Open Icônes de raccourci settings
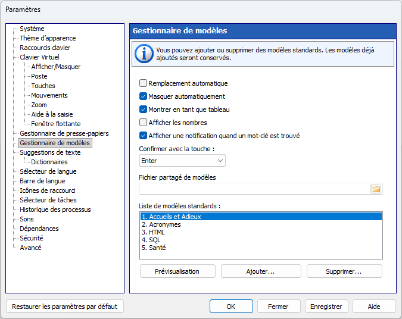Viewport: 402px width, 319px height. (48, 190)
